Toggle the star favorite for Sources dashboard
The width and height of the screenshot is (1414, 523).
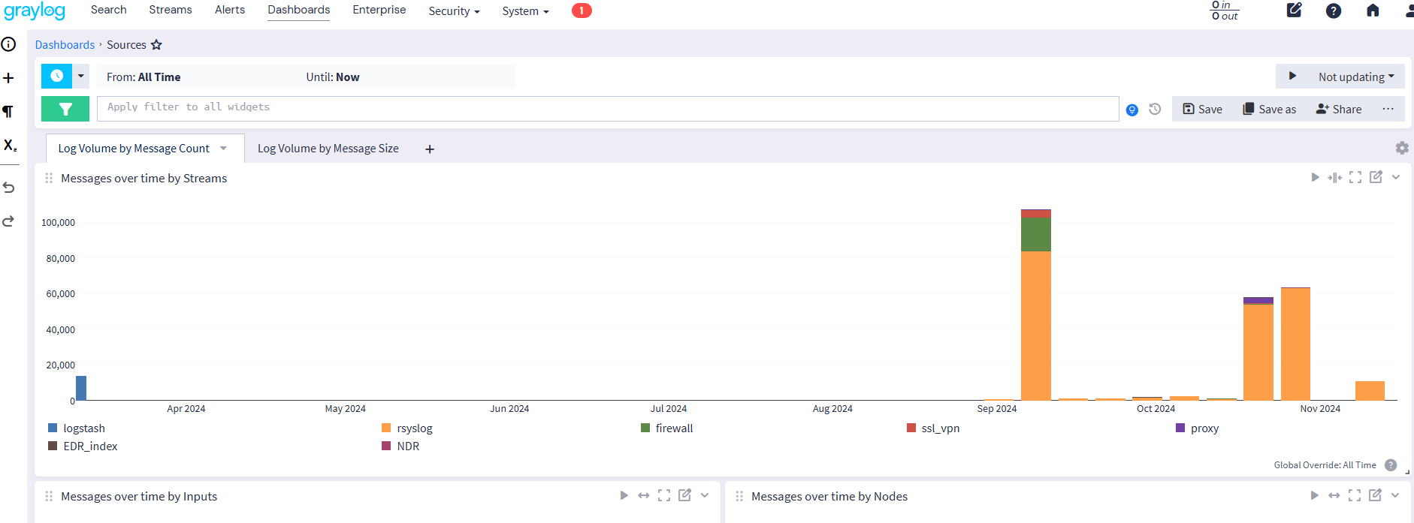coord(156,45)
